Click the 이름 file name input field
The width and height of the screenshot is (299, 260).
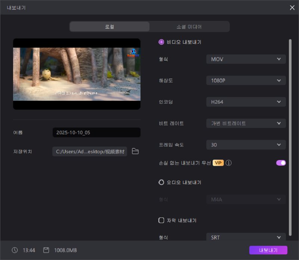96,132
